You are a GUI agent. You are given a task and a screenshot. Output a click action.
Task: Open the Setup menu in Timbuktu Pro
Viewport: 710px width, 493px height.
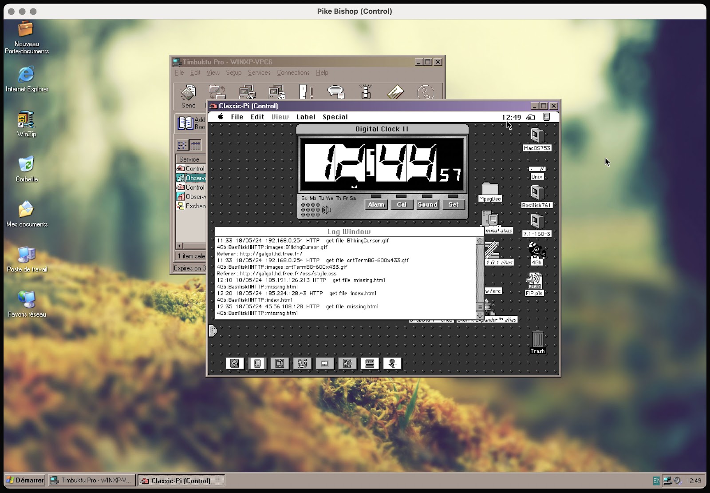click(233, 72)
